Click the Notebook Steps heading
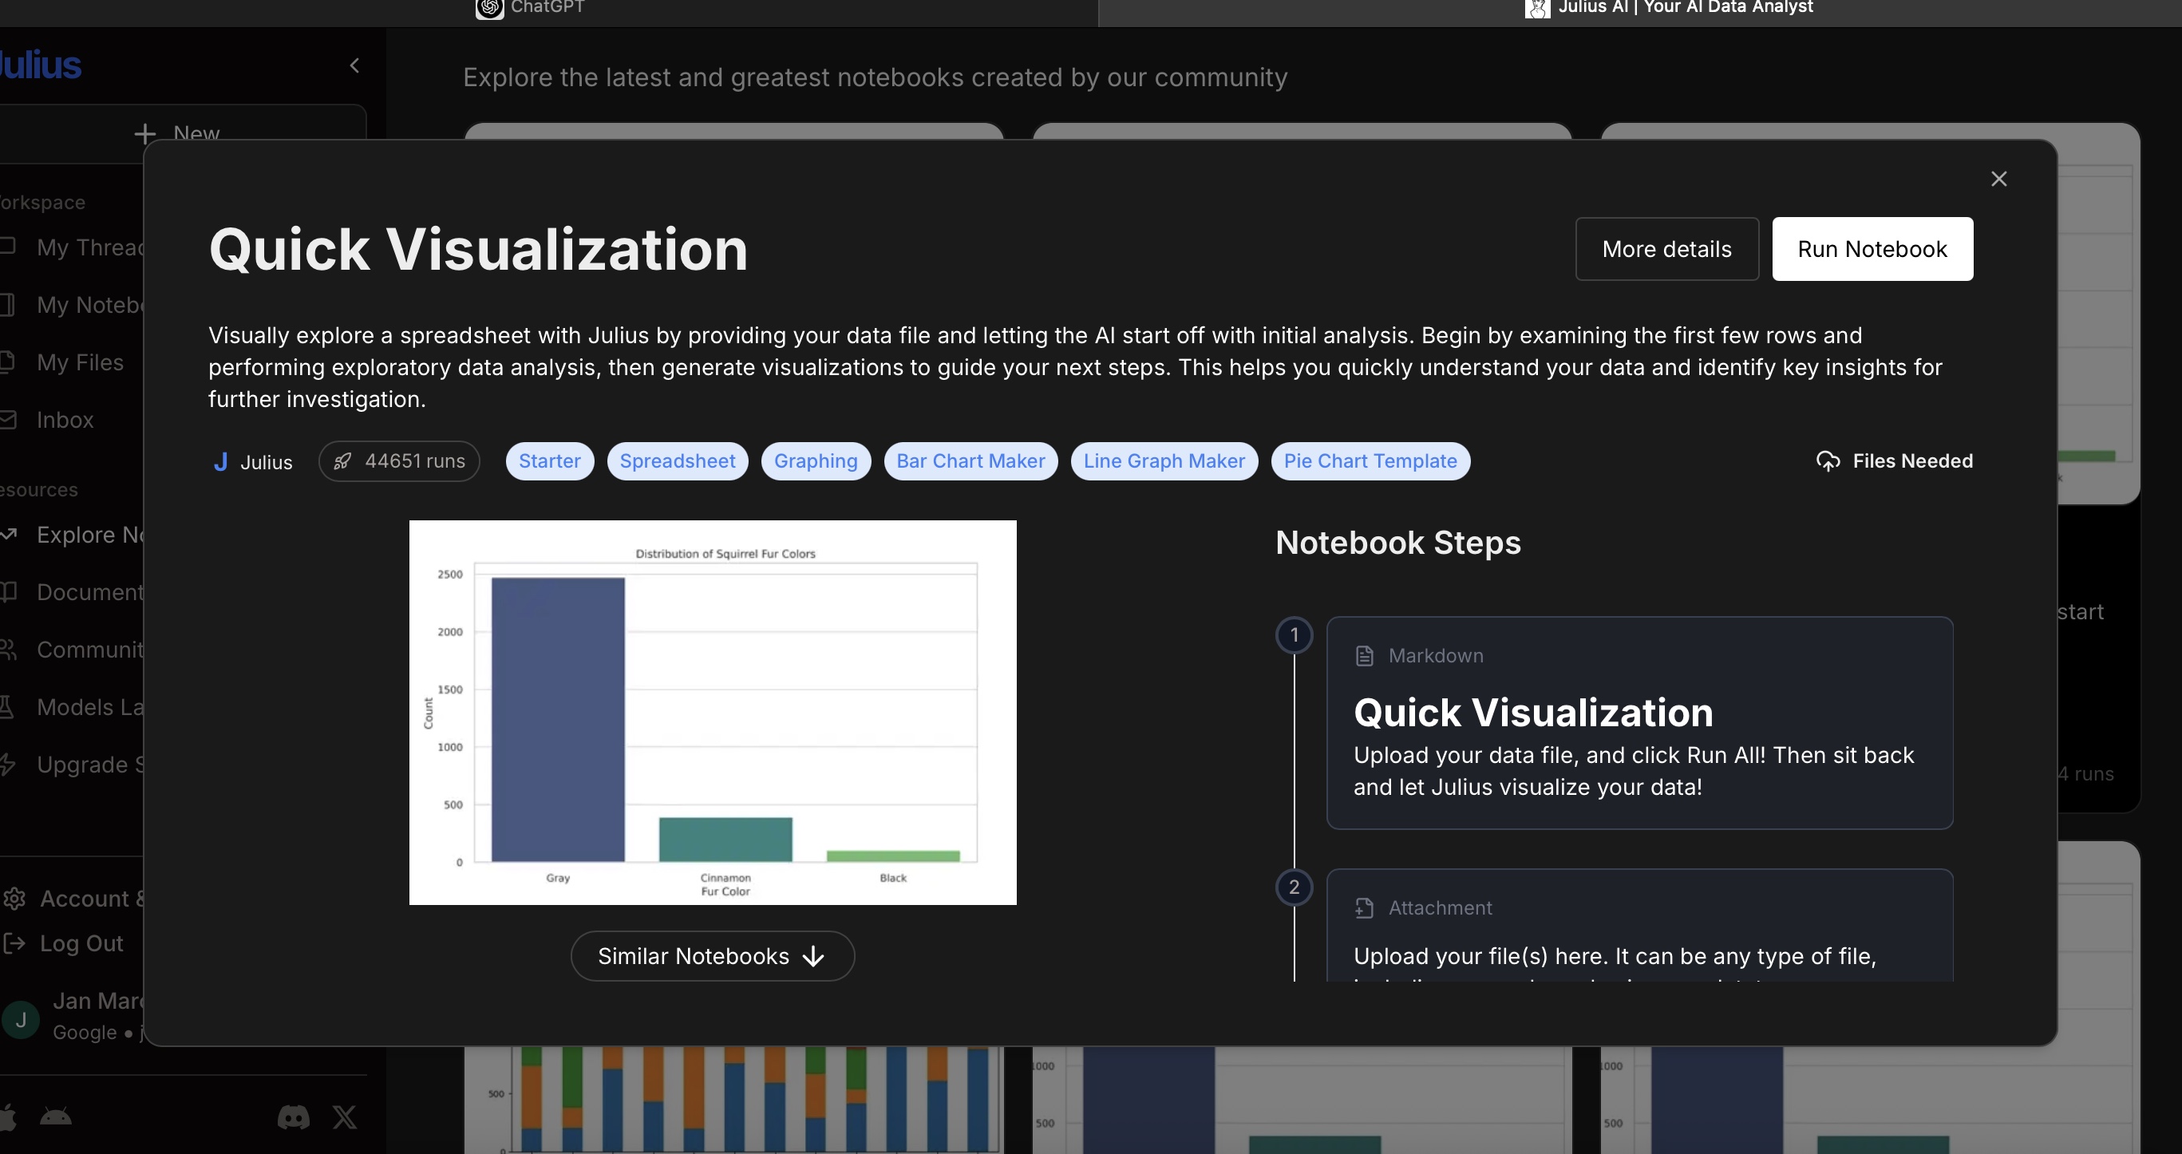The width and height of the screenshot is (2182, 1154). (x=1397, y=542)
